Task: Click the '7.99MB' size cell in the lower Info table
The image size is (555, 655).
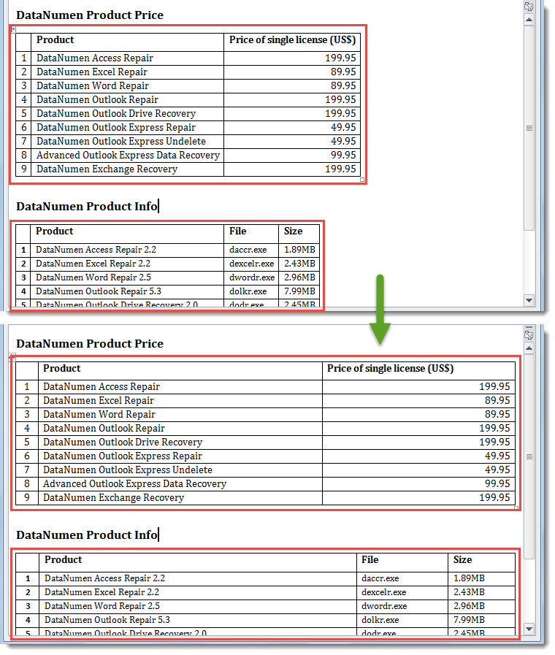Action: (469, 620)
